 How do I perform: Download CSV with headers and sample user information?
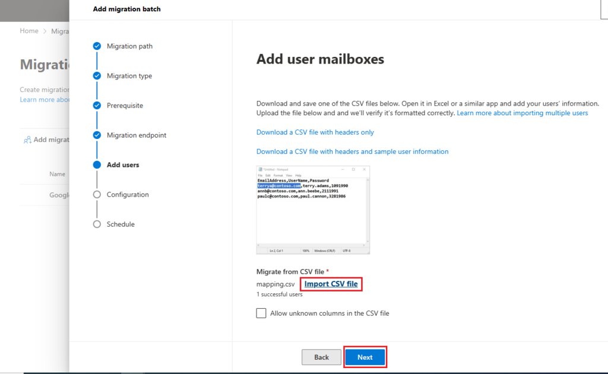352,151
